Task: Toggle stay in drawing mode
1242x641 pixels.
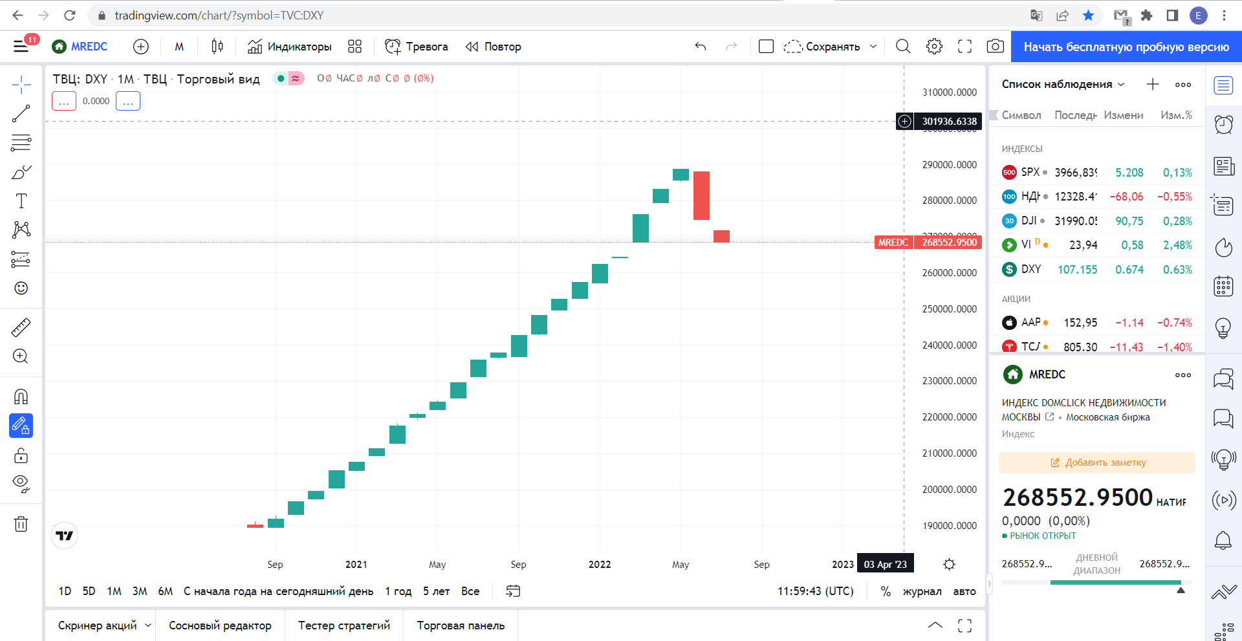Action: pyautogui.click(x=21, y=426)
